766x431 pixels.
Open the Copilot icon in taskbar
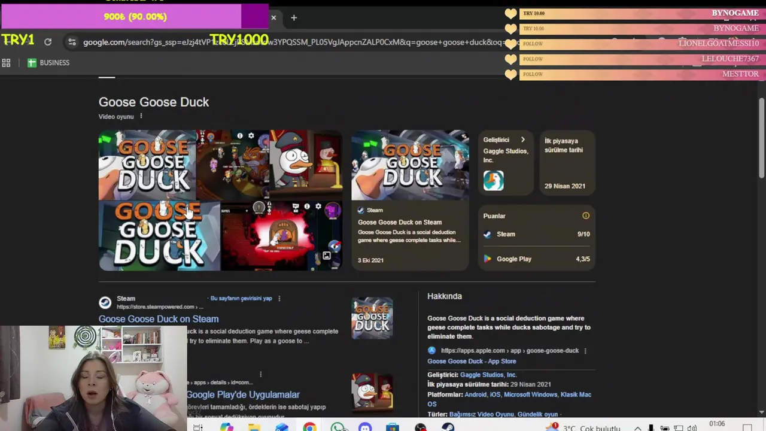point(227,427)
